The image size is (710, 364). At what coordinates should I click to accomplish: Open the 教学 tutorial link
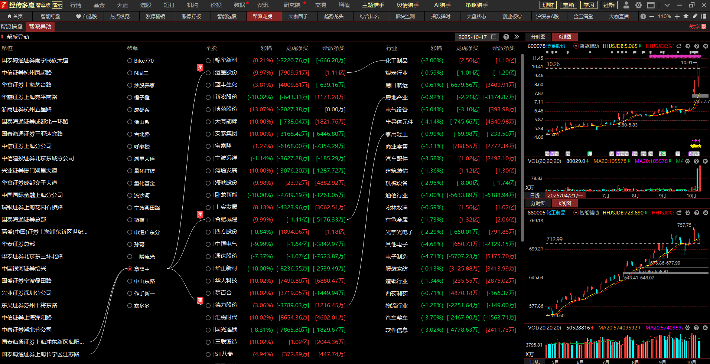tap(697, 27)
